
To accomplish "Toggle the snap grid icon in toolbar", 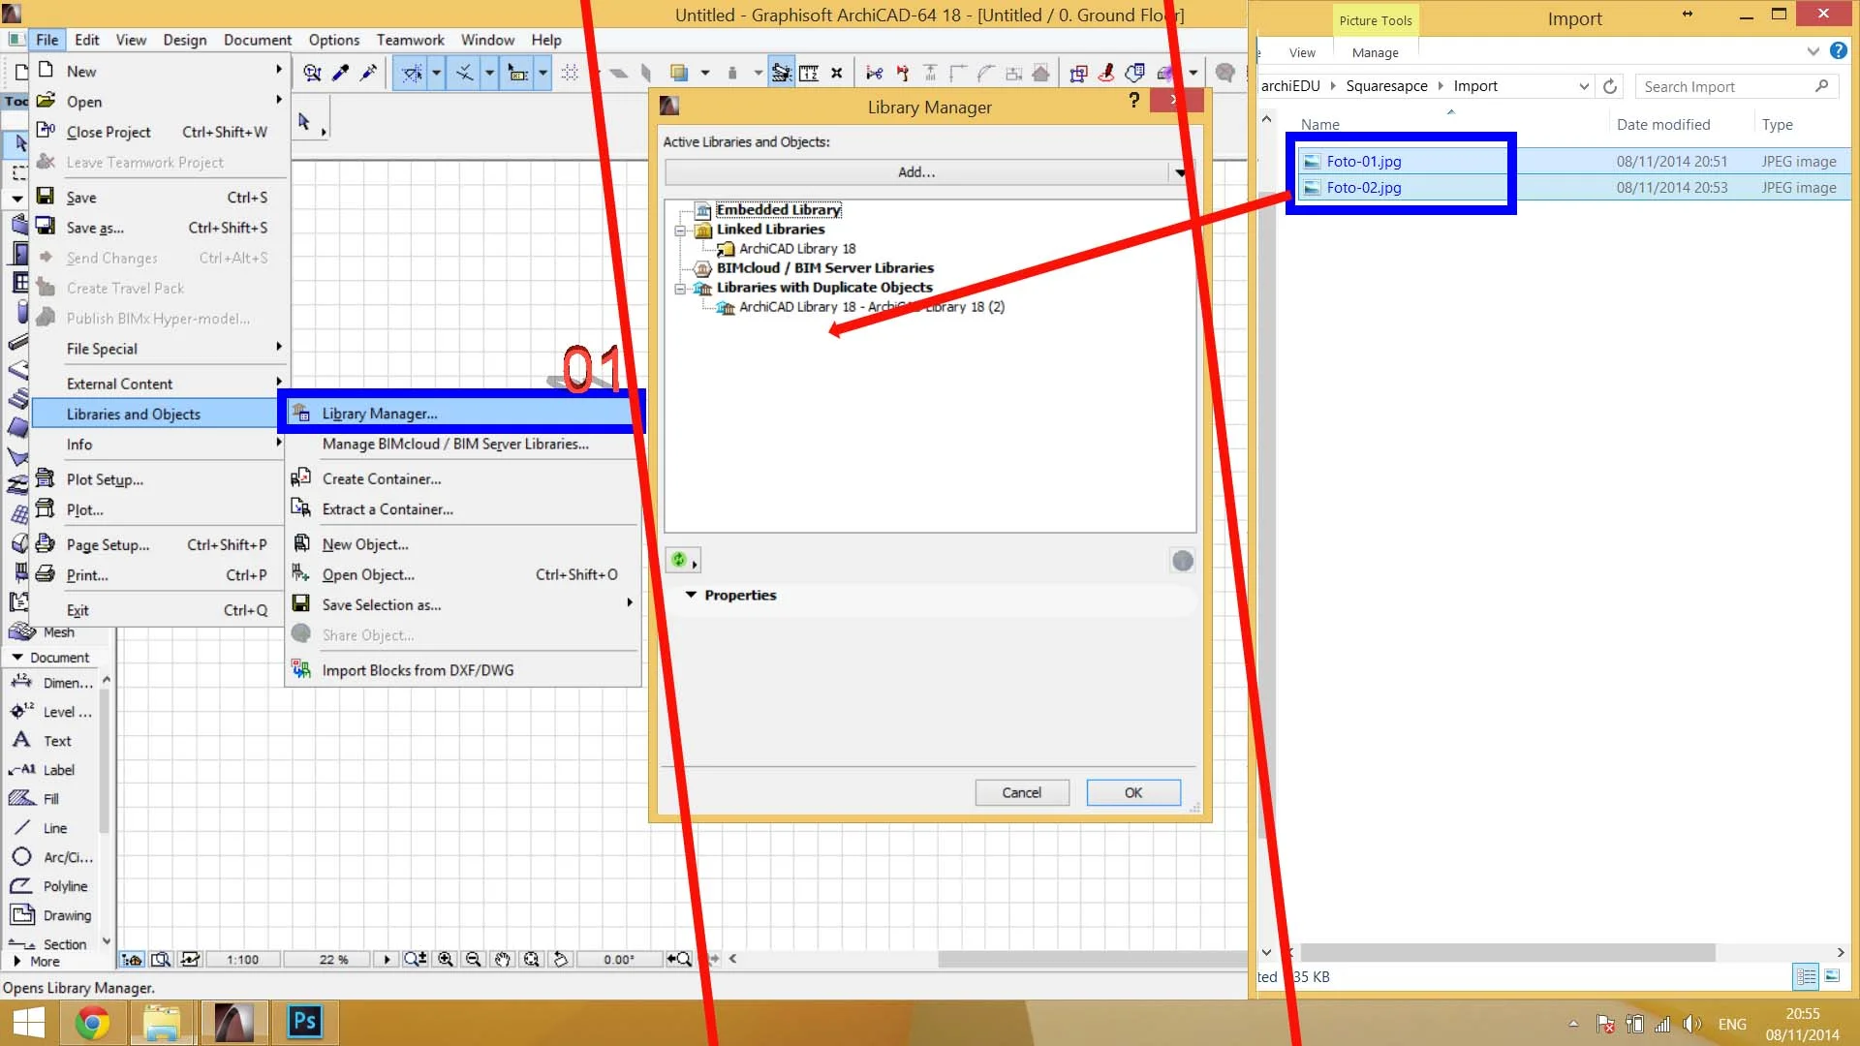I will 570,73.
